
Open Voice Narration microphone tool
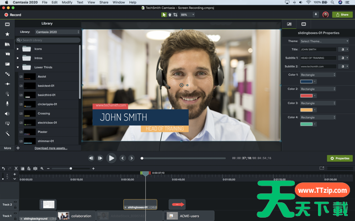tap(7, 103)
